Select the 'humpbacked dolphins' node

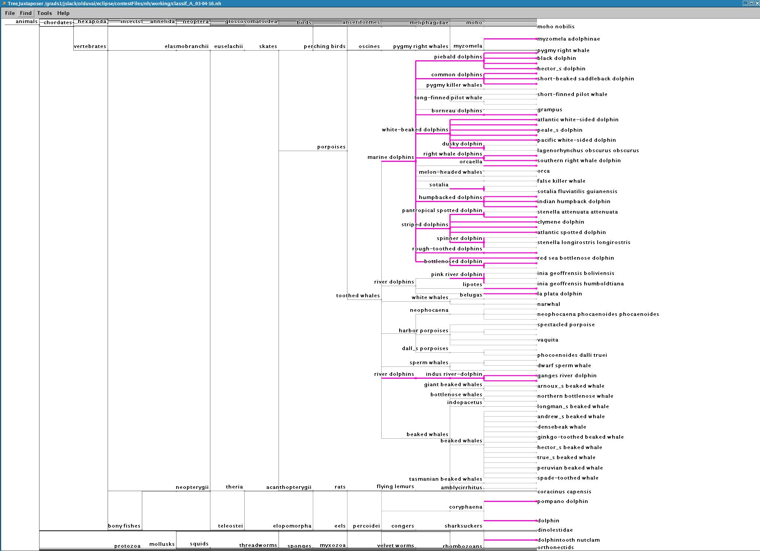451,198
